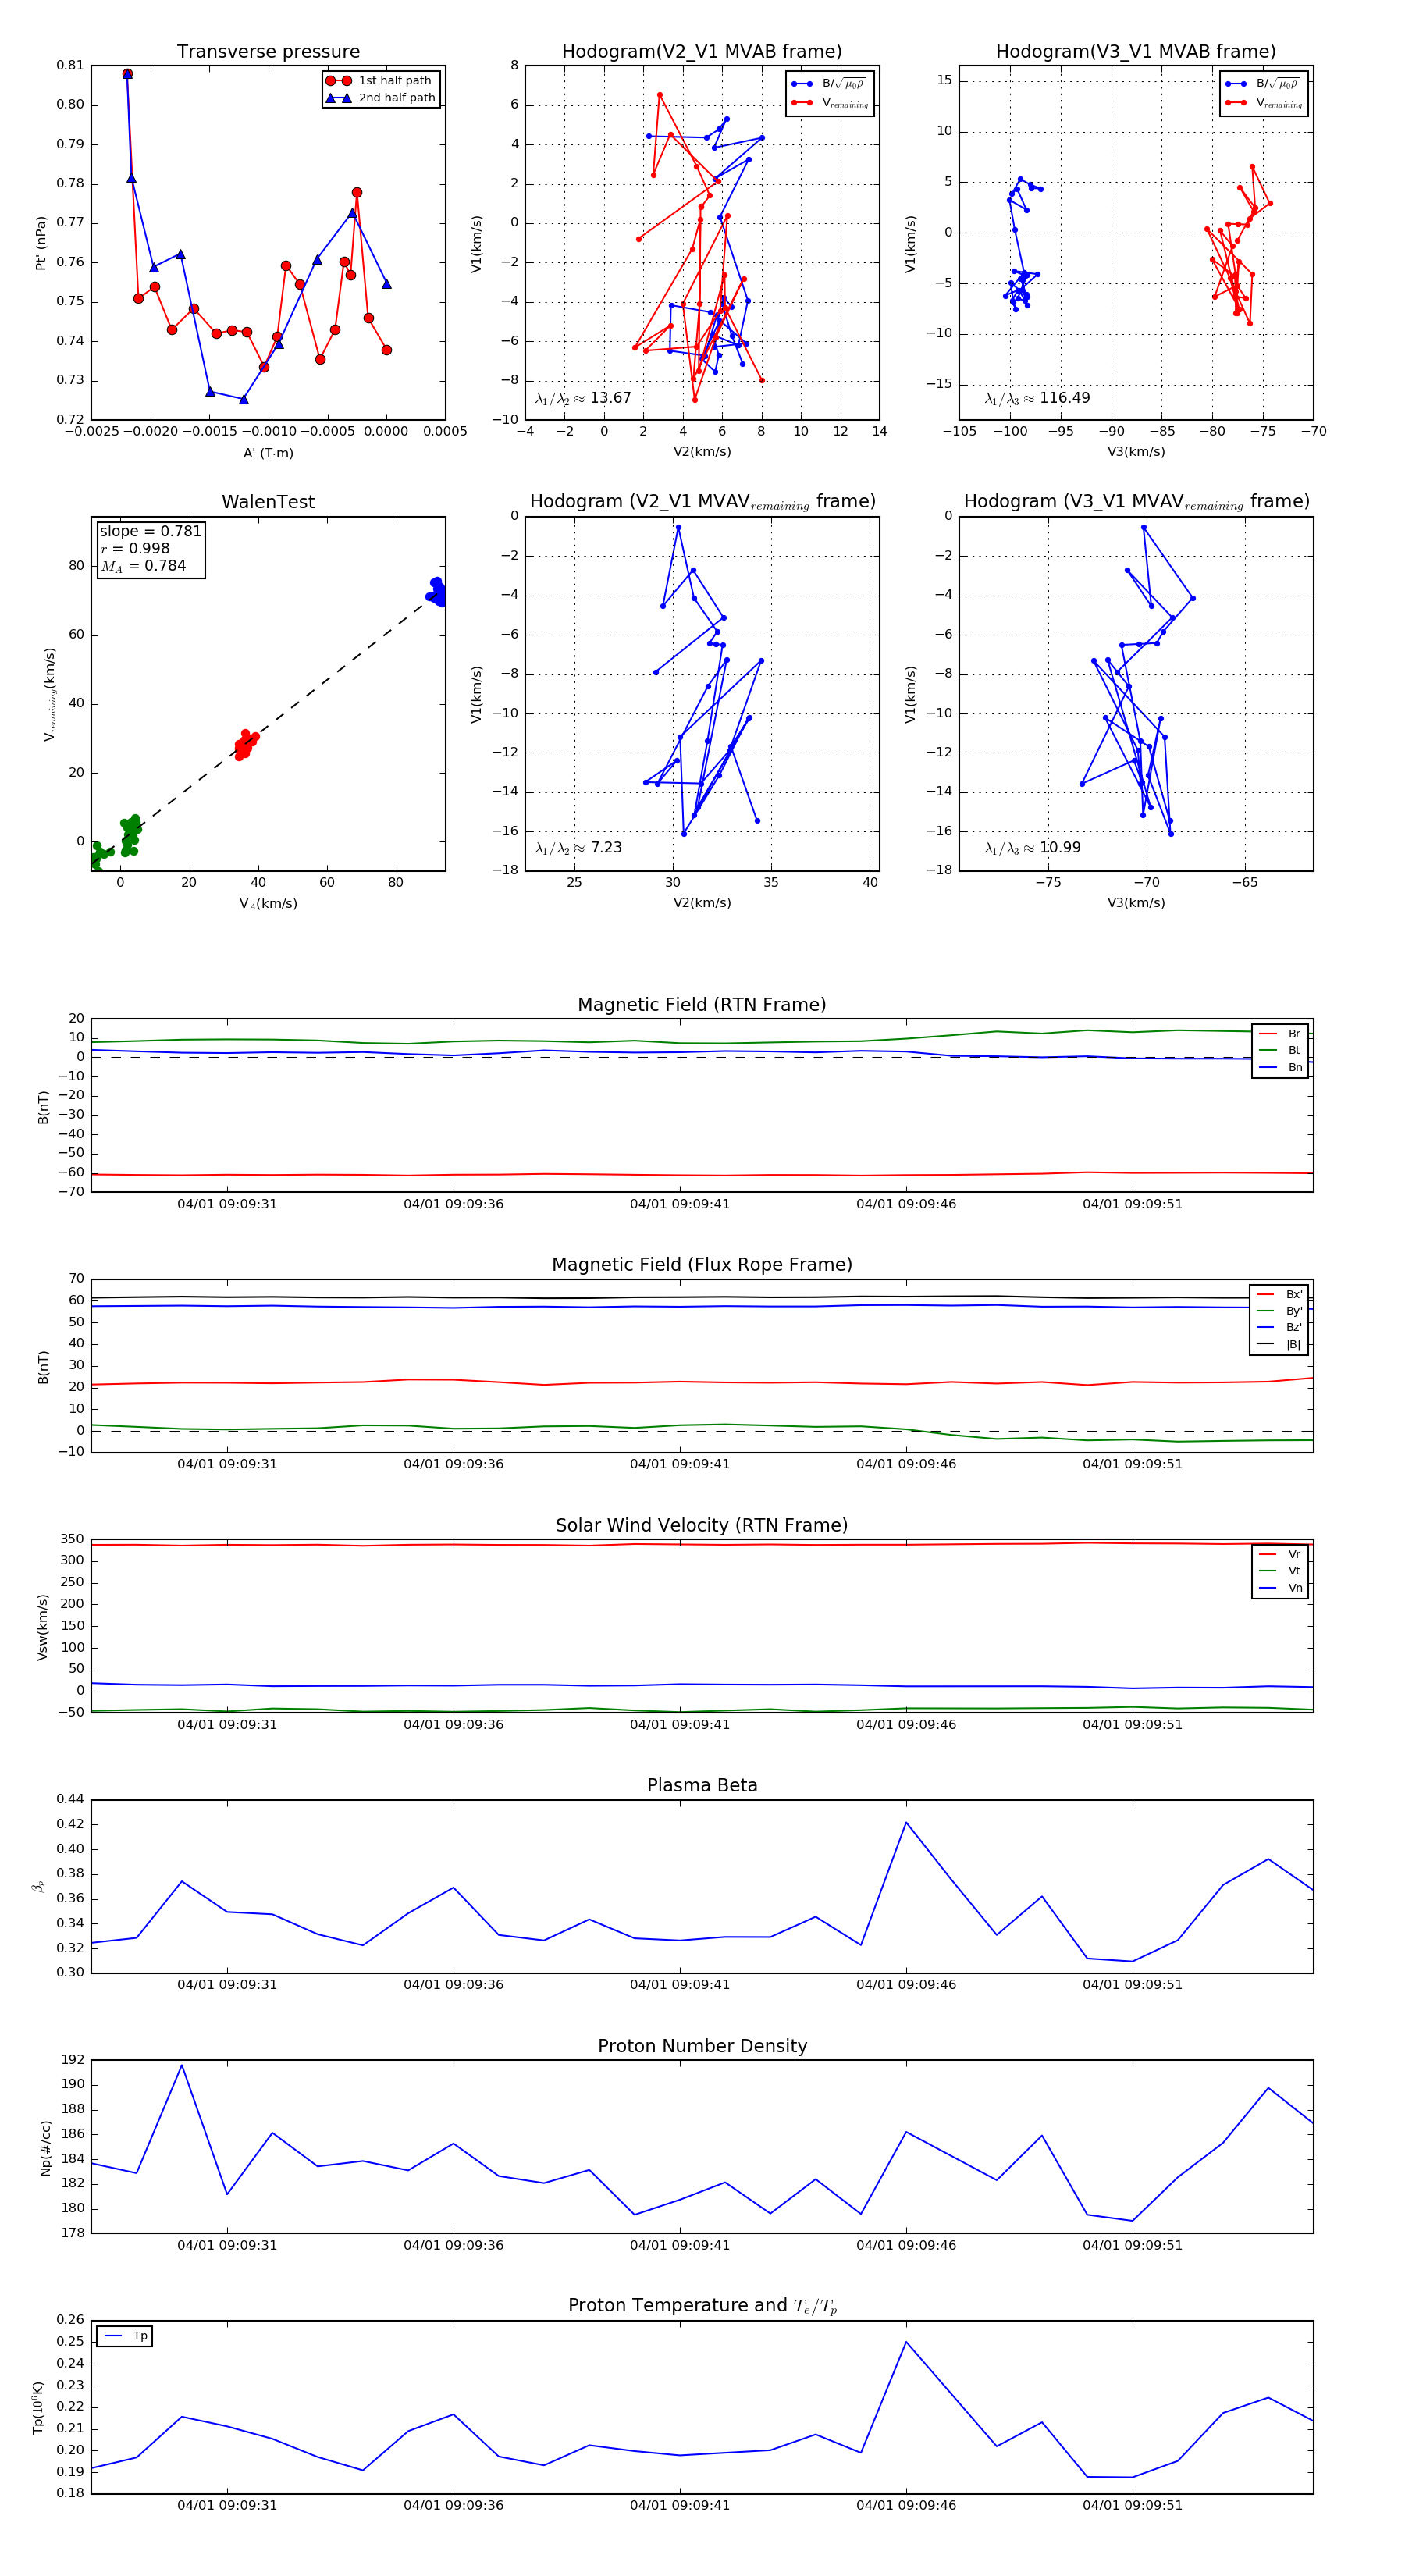The image size is (1405, 2576).
Task: Click the Proton Temperature peak near 09:09:46
Action: [x=906, y=2342]
